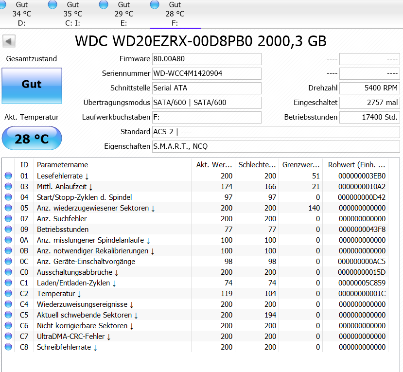Click the blue status orb for drive C: I:
Image resolution: width=403 pixels, height=372 pixels.
pos(53,4)
